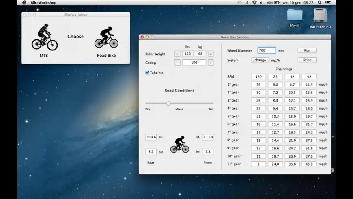
Task: Click the Bluetooth icon in menu bar
Action: coord(247,2)
